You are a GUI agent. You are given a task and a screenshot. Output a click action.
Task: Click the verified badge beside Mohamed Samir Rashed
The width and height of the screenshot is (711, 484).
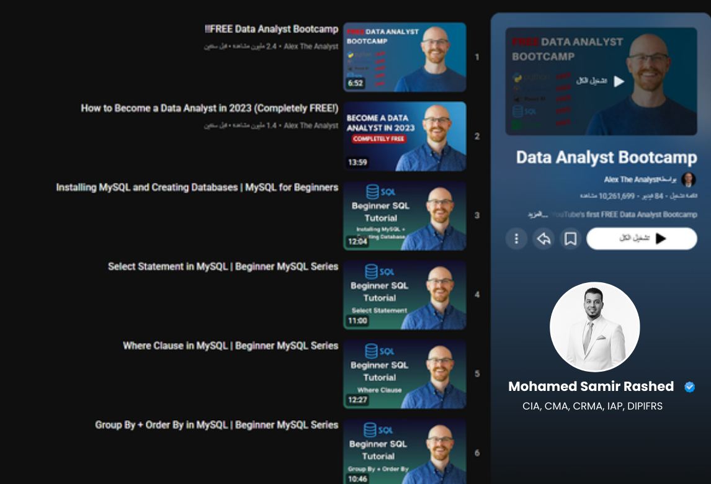[690, 387]
